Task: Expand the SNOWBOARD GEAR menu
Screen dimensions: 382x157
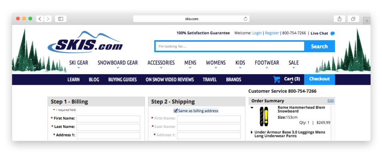Action: click(x=118, y=63)
